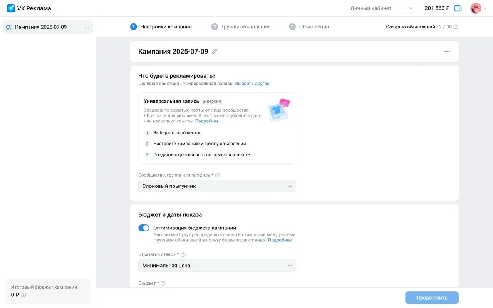The height and width of the screenshot is (308, 493).
Task: Click the Выбрать другое link
Action: 252,84
